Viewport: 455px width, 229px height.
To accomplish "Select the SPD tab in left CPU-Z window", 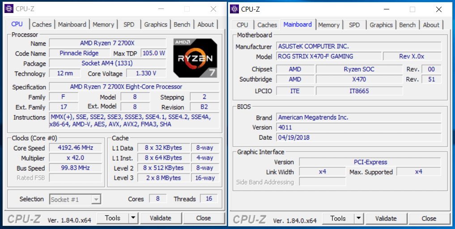I will [129, 25].
